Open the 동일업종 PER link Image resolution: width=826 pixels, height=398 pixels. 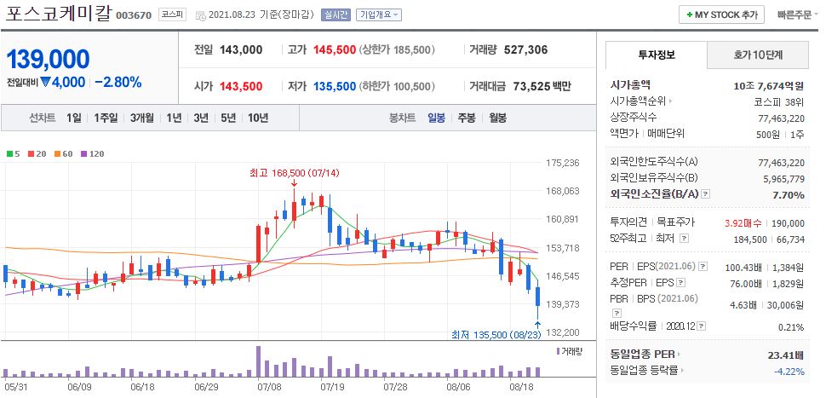(x=645, y=355)
